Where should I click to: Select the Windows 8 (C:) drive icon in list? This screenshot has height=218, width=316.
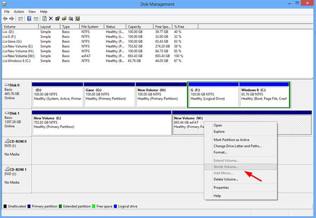(5, 61)
